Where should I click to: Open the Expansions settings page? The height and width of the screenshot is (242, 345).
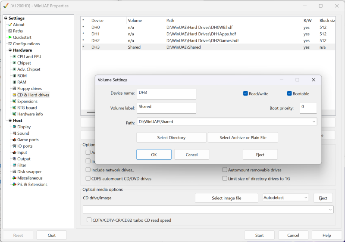tap(27, 101)
